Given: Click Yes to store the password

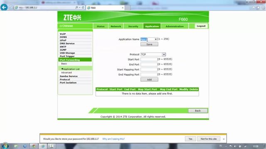Looking at the screenshot, I should tap(190, 139).
